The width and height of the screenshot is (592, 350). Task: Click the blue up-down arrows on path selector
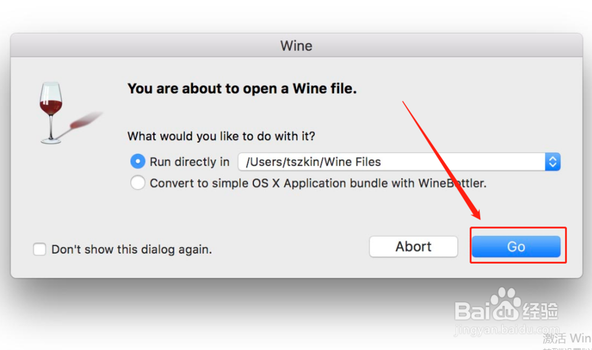click(x=552, y=162)
